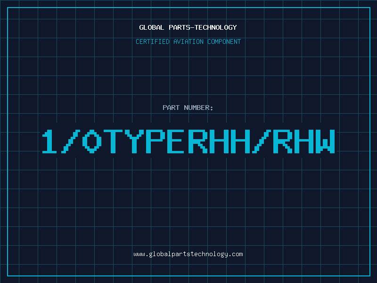Select the R right after the second slash

[x=283, y=141]
